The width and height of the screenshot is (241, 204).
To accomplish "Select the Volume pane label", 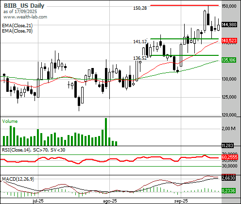I will click(10, 121).
